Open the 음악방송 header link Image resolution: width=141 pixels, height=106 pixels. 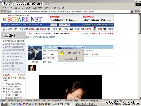pyautogui.click(x=86, y=25)
